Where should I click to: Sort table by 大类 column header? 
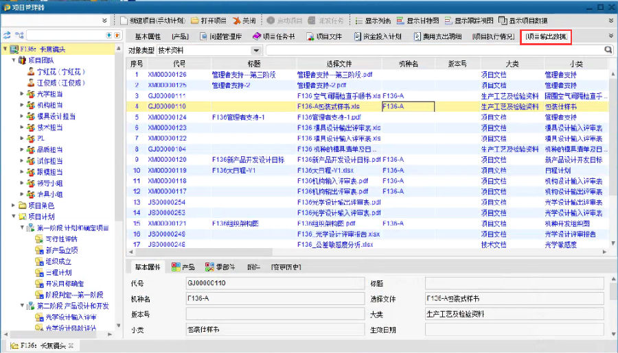511,63
